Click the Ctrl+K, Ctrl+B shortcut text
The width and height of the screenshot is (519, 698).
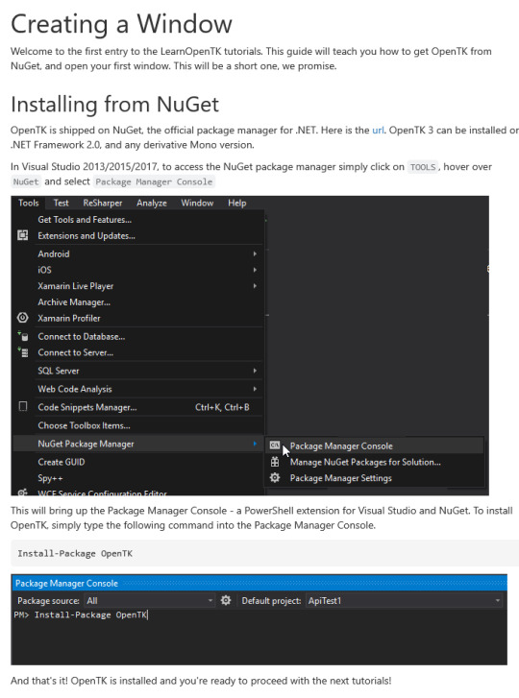point(222,407)
